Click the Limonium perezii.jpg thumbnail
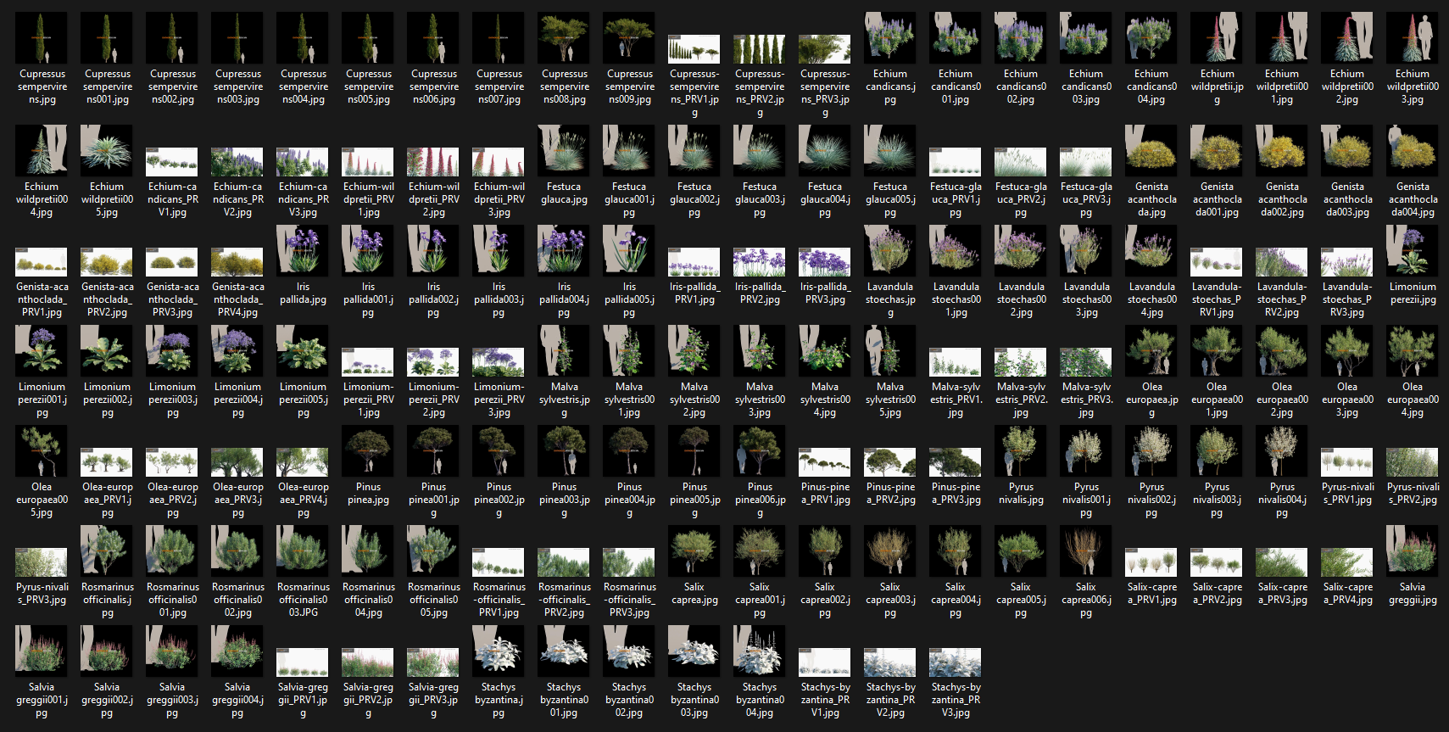This screenshot has height=732, width=1449. [x=1413, y=251]
